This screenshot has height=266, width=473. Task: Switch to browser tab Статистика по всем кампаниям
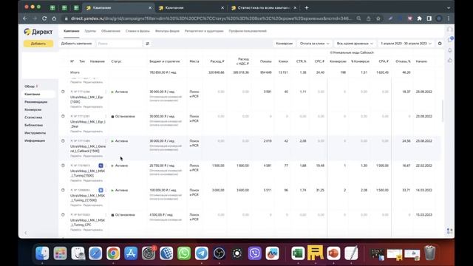point(264,8)
